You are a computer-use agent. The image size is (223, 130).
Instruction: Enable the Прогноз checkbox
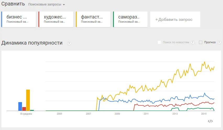click(200, 42)
